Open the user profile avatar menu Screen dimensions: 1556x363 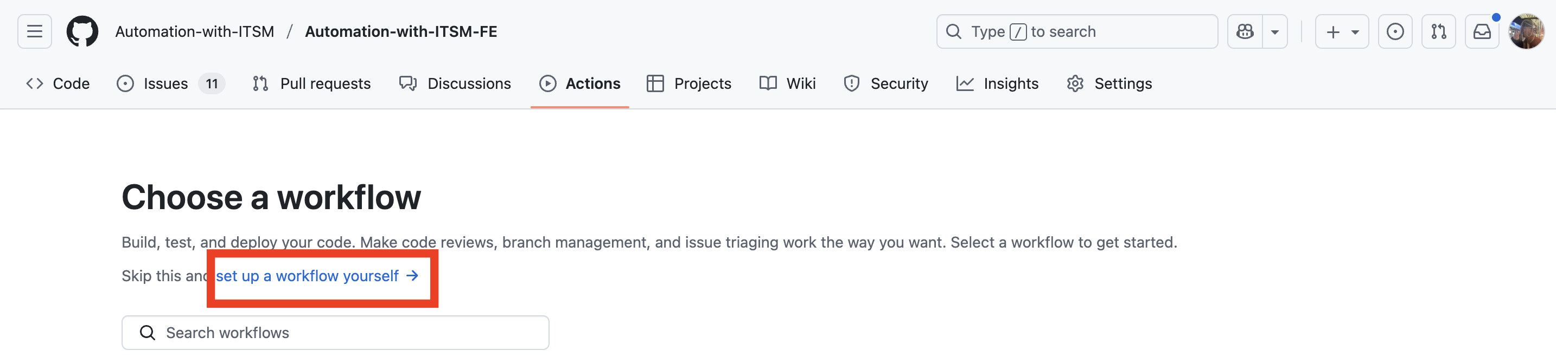point(1526,31)
